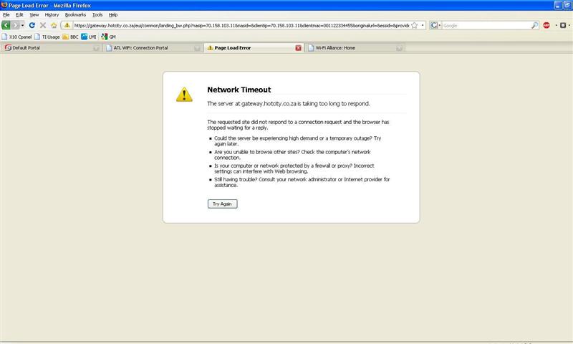Open the X10 Cpanel bookmark
Image resolution: width=573 pixels, height=344 pixels.
[16, 37]
